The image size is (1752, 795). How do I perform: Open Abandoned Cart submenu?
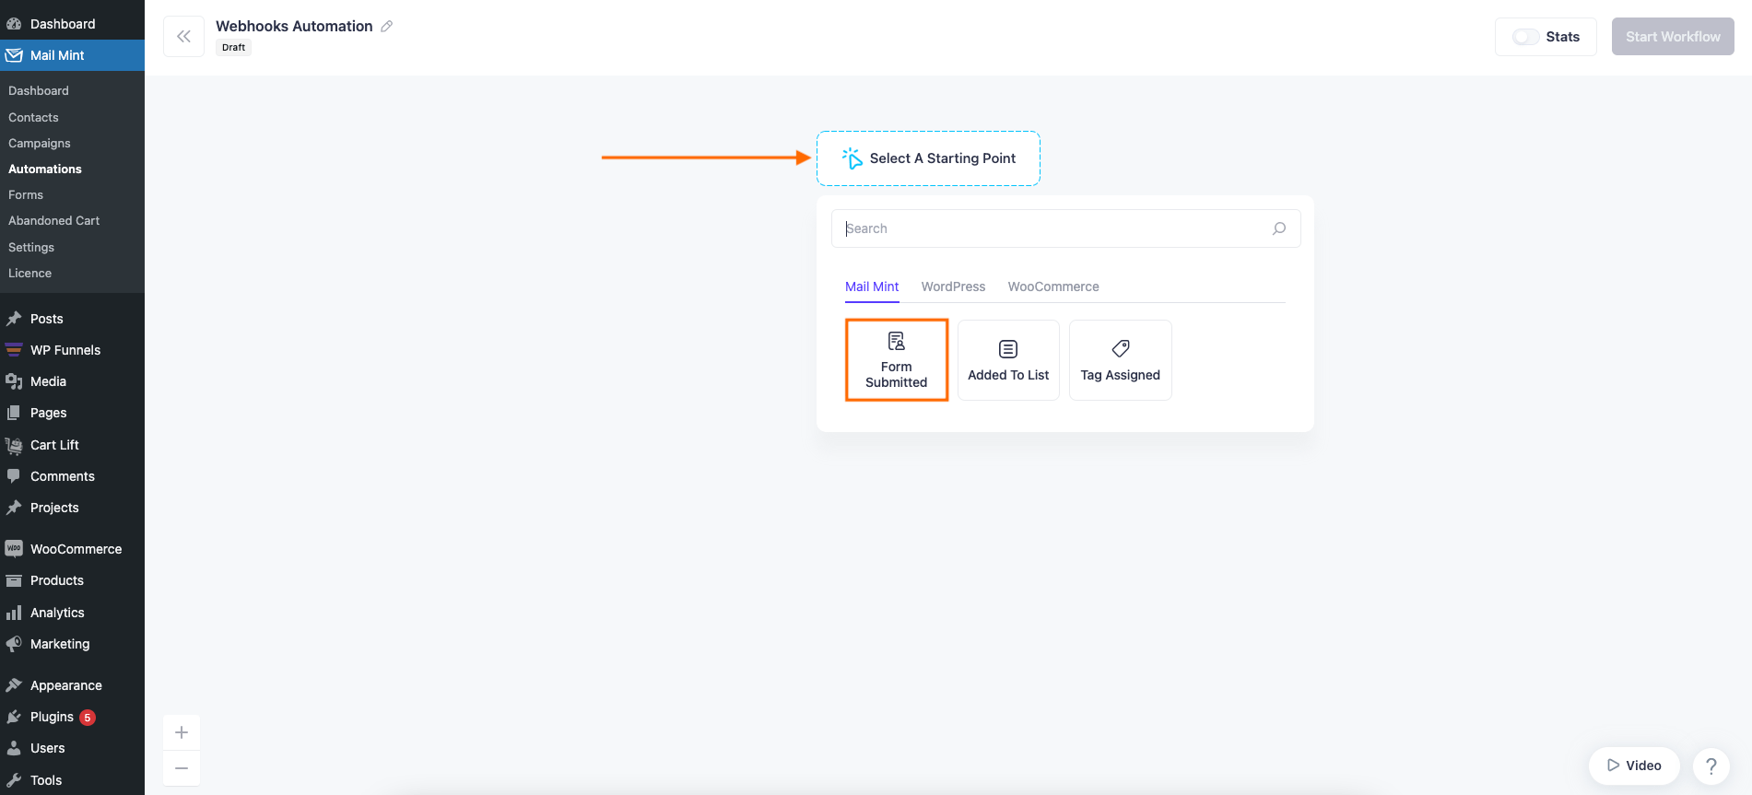click(53, 220)
